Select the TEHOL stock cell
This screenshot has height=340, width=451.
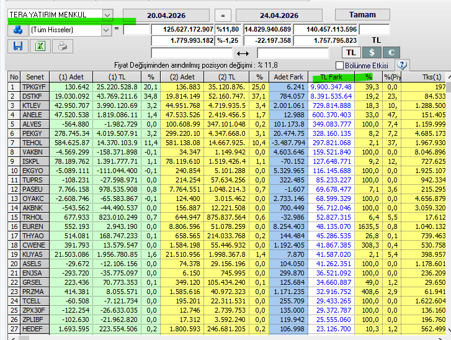(x=35, y=143)
